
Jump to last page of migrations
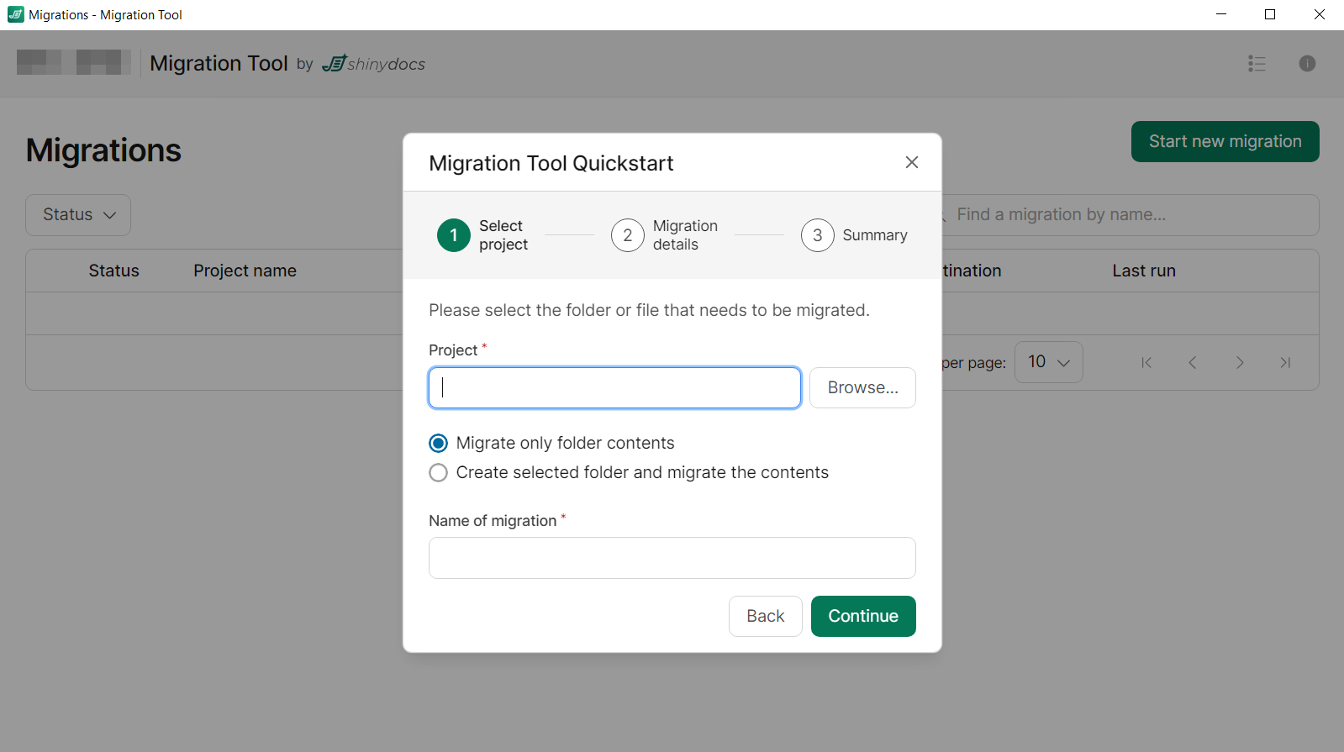[1284, 363]
